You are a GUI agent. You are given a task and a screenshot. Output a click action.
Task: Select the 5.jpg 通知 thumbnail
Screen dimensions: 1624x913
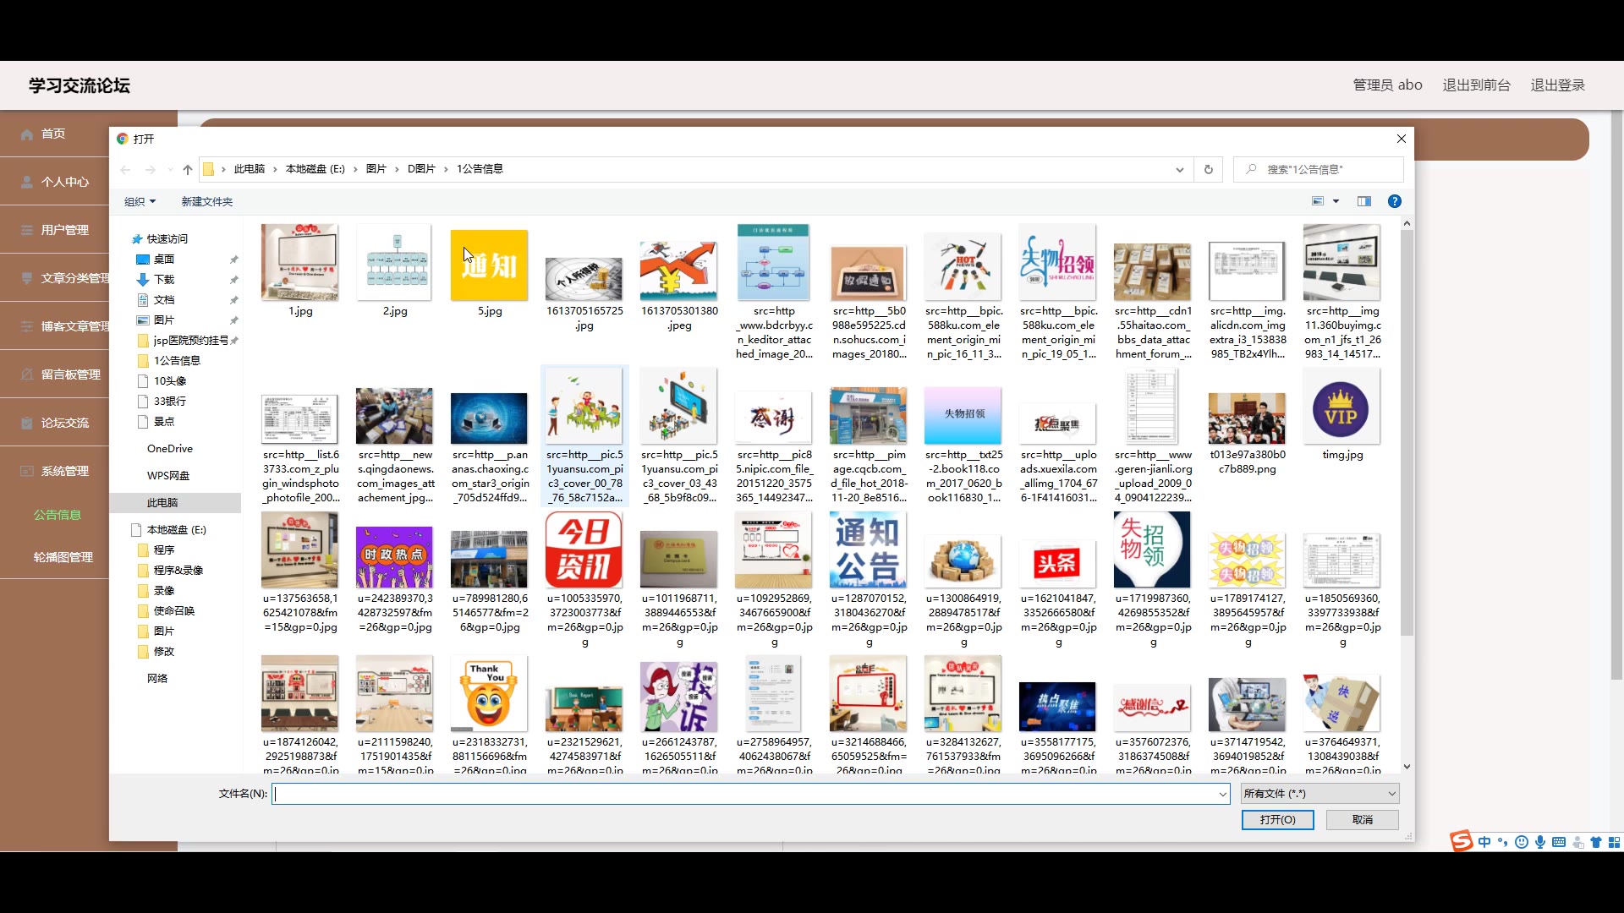click(x=489, y=265)
